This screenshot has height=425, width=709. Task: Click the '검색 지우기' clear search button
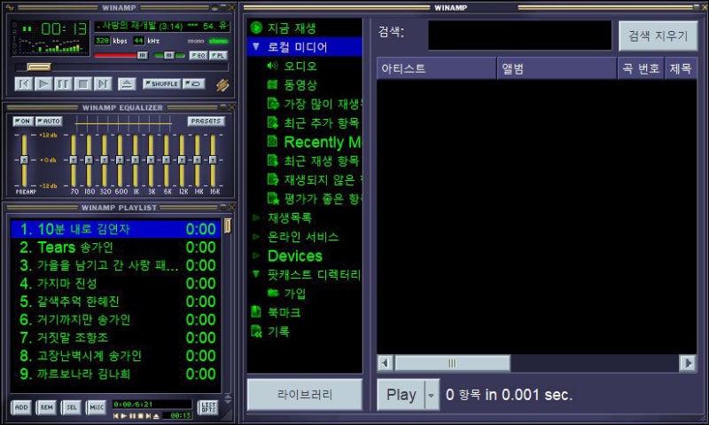click(x=658, y=35)
